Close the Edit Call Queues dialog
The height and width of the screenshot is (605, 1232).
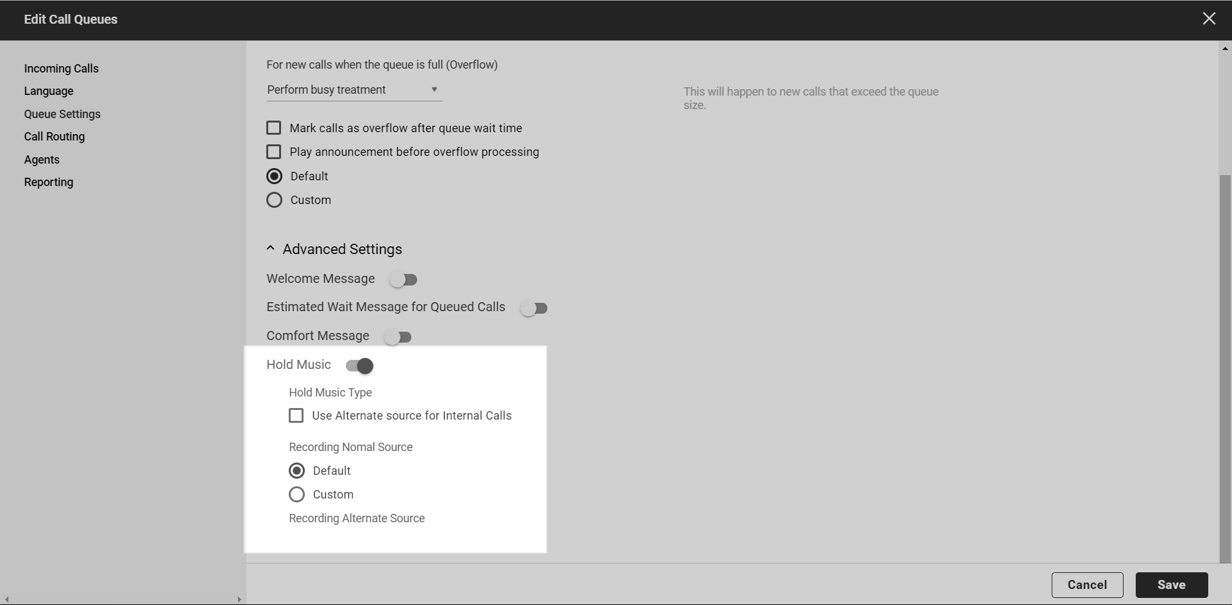click(x=1209, y=18)
